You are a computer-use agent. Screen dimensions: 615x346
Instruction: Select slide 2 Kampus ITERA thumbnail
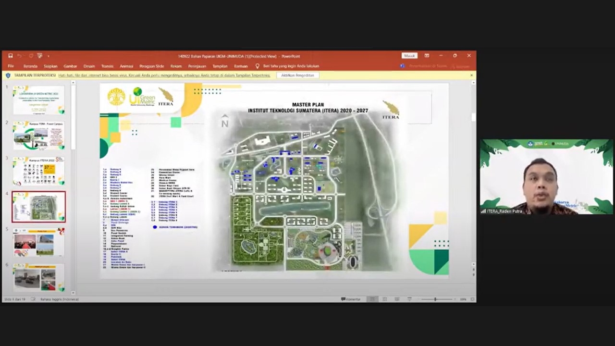[x=38, y=136]
